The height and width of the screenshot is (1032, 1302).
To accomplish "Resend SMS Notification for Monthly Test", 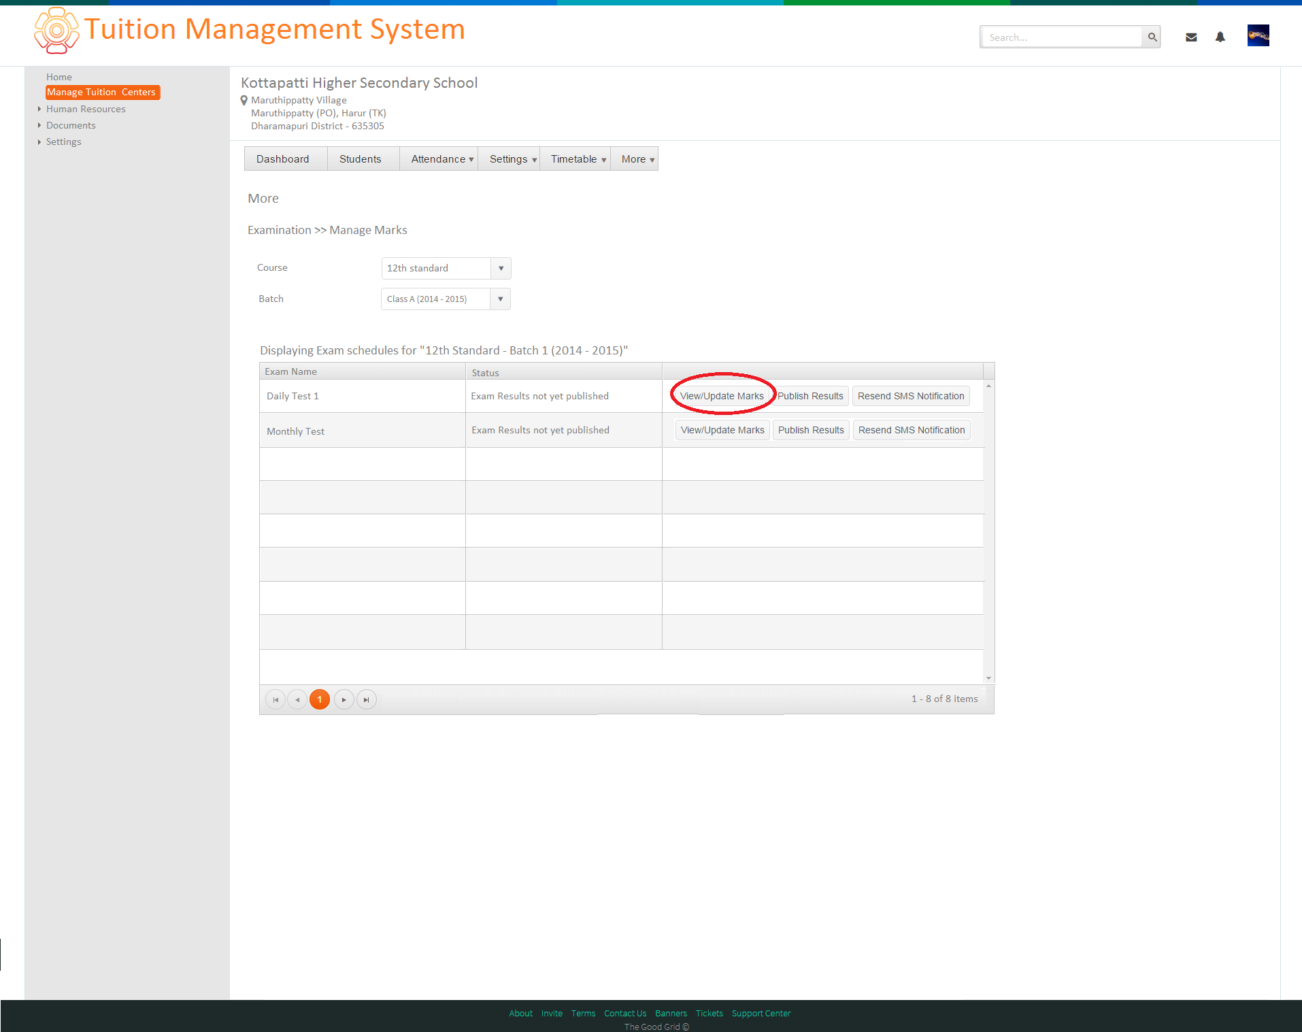I will (912, 430).
